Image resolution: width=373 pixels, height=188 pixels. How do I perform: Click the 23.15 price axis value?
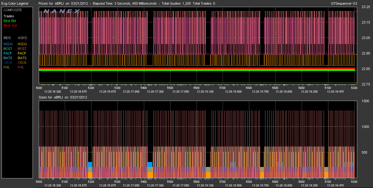pyautogui.click(x=366, y=22)
